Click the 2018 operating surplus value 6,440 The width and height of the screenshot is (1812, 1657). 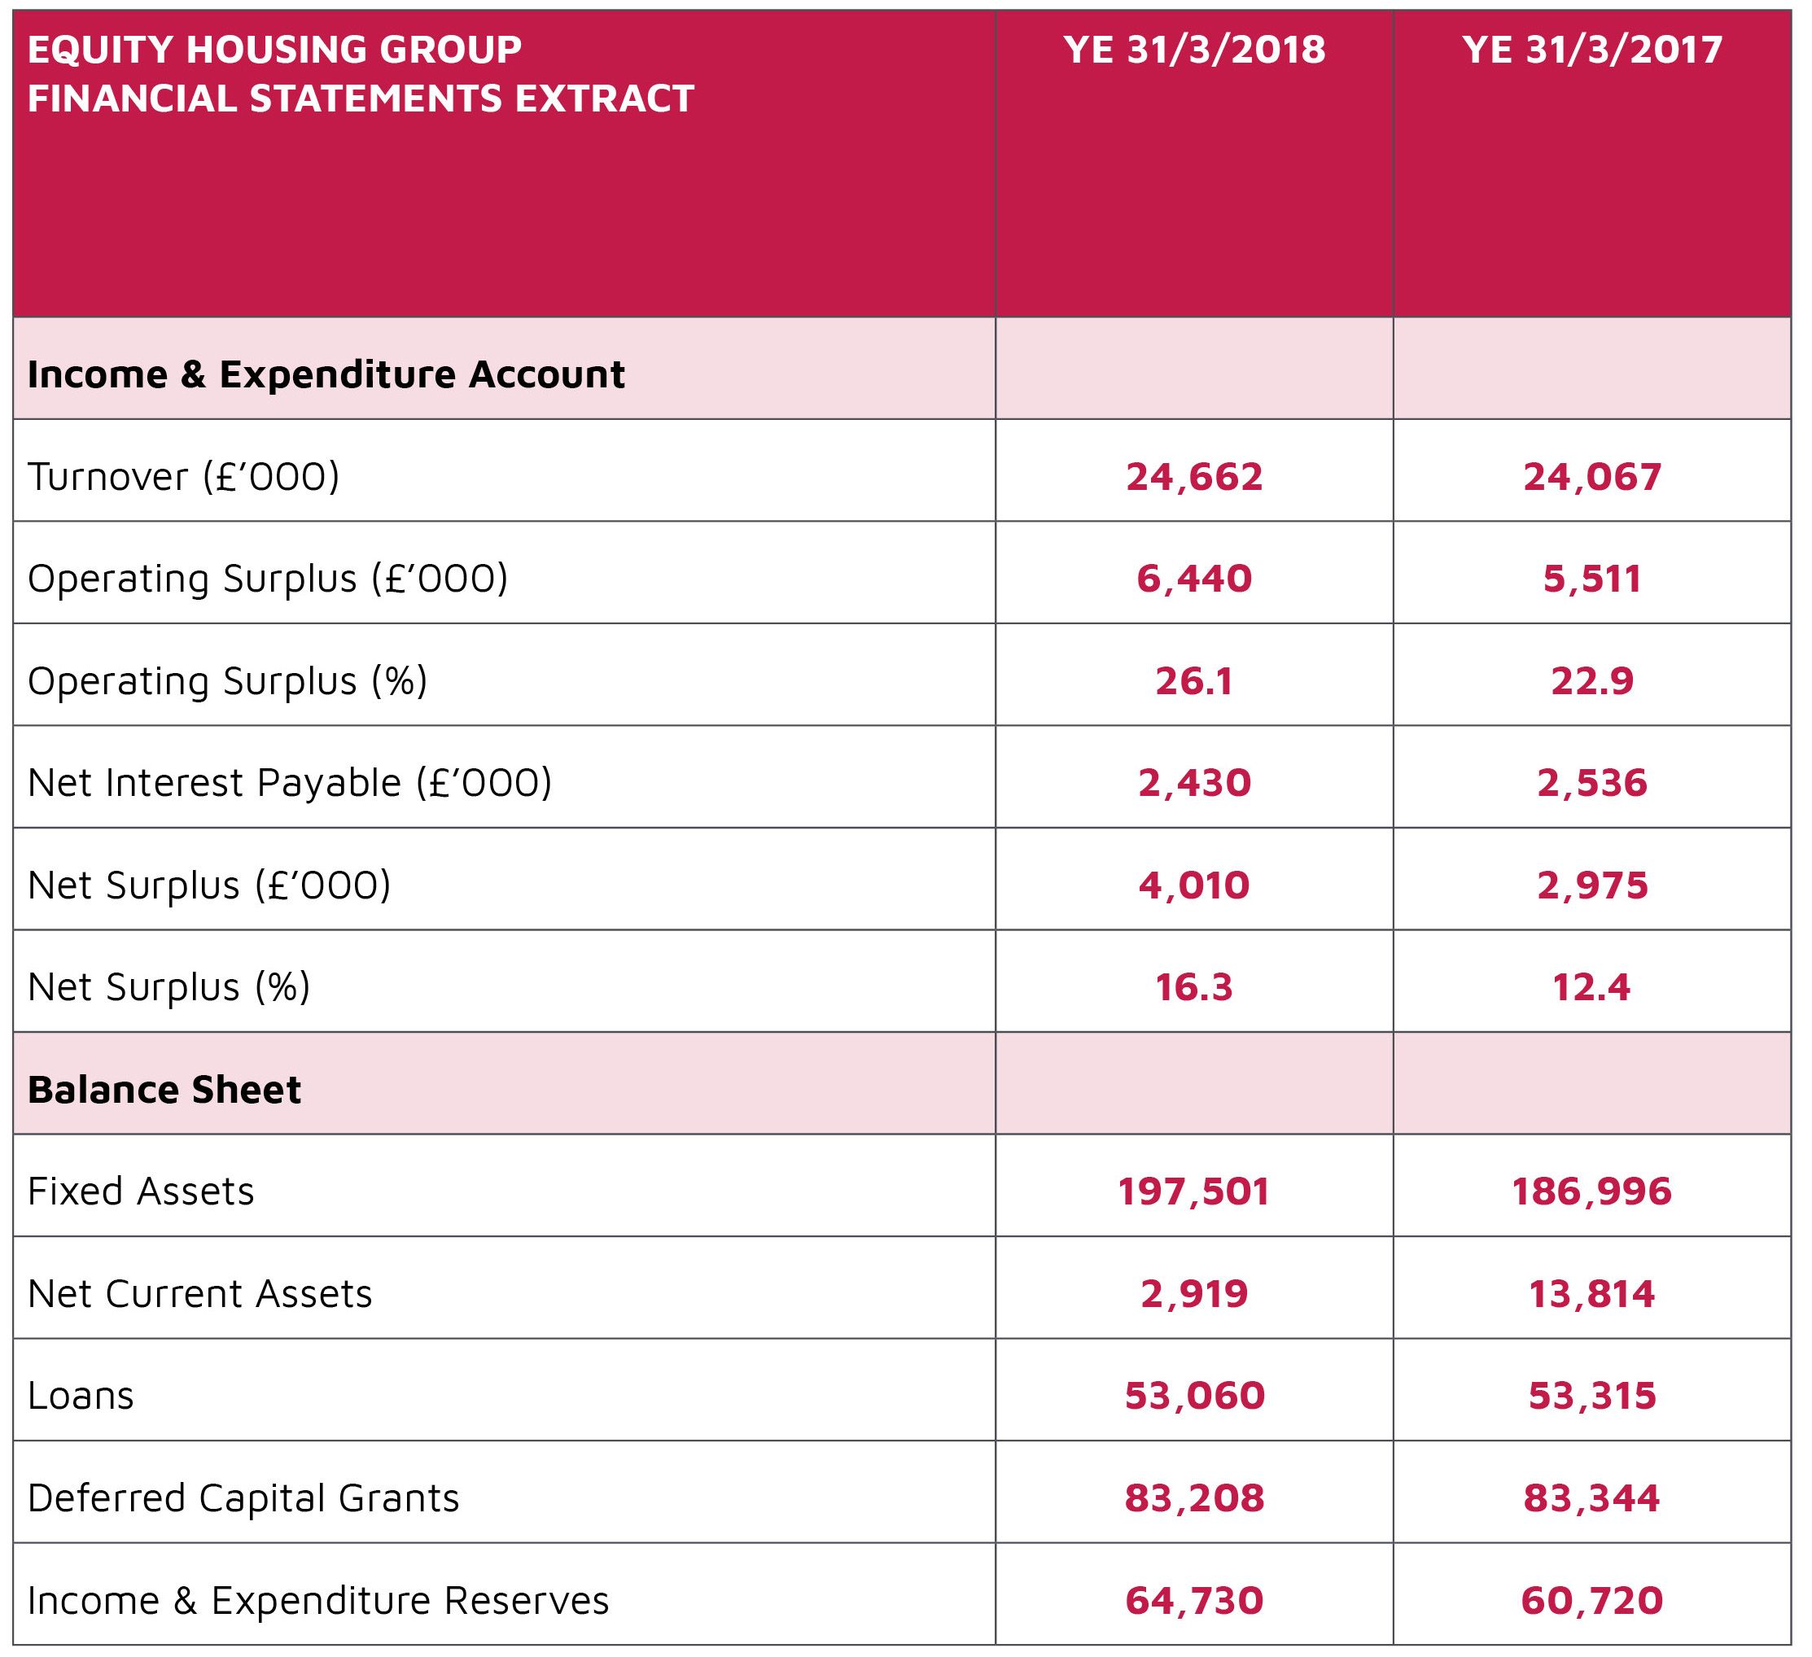point(1194,579)
